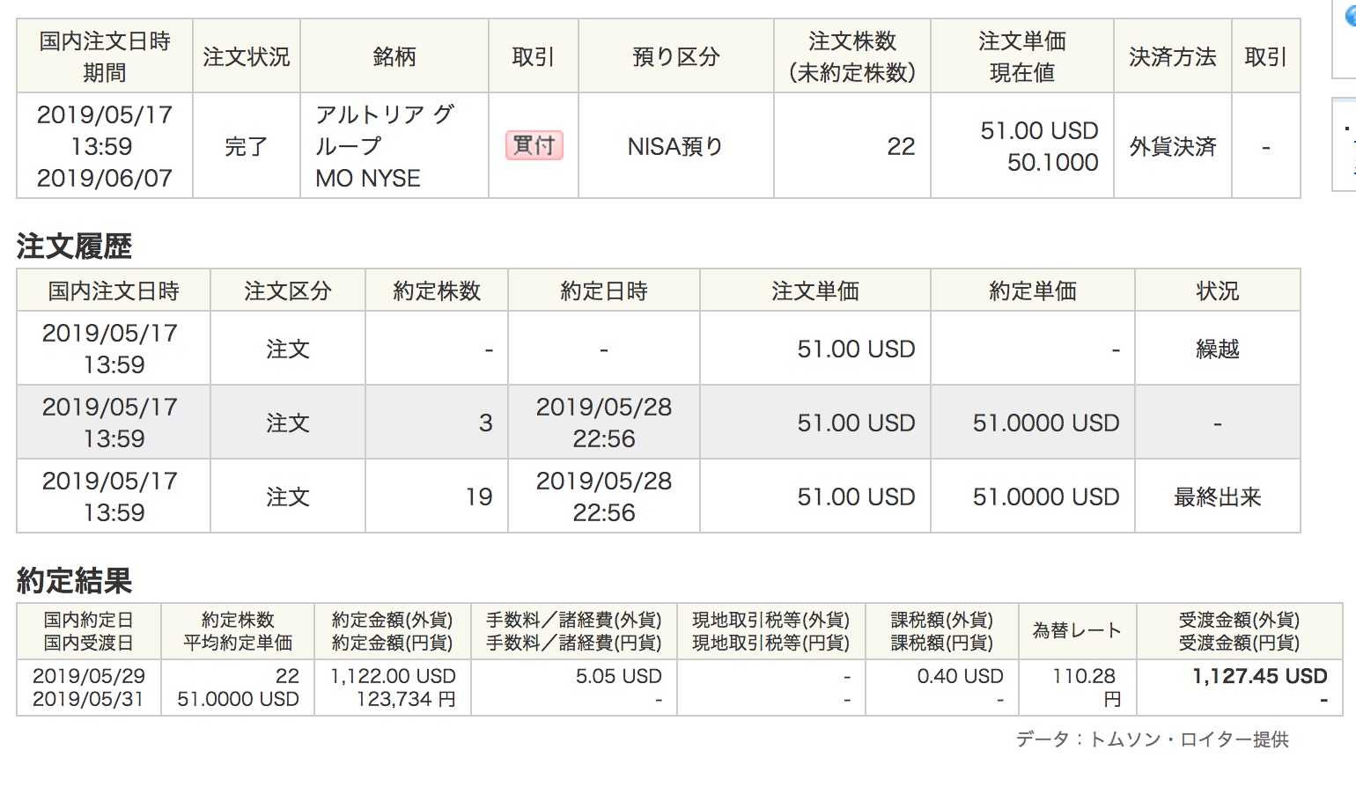Screen dimensions: 1356x787
Task: Click the 預り区分 column header
Action: 675,56
